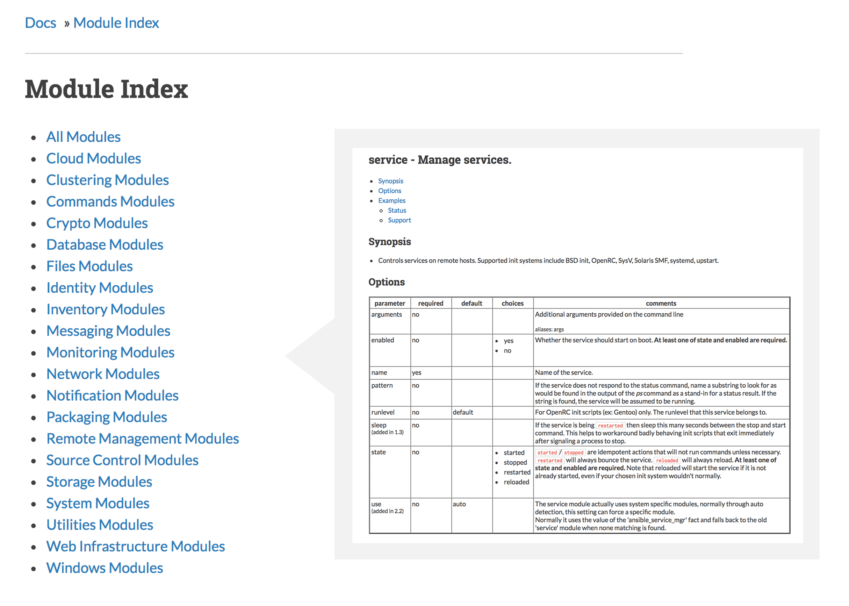Open Files Modules
Viewport: 849px width, 606px height.
89,266
